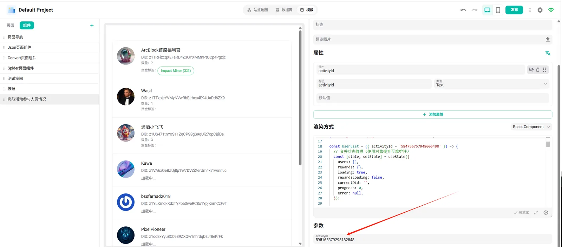Click ArcBlock首席福利官 avatar image
562x247 pixels.
(x=126, y=56)
